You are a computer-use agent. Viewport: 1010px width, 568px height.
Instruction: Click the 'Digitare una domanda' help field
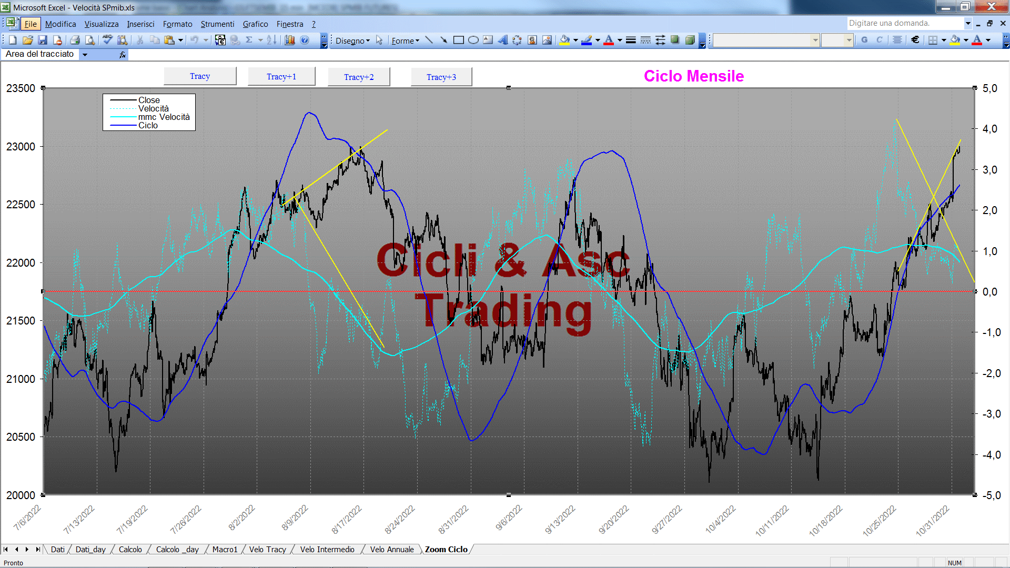[905, 23]
